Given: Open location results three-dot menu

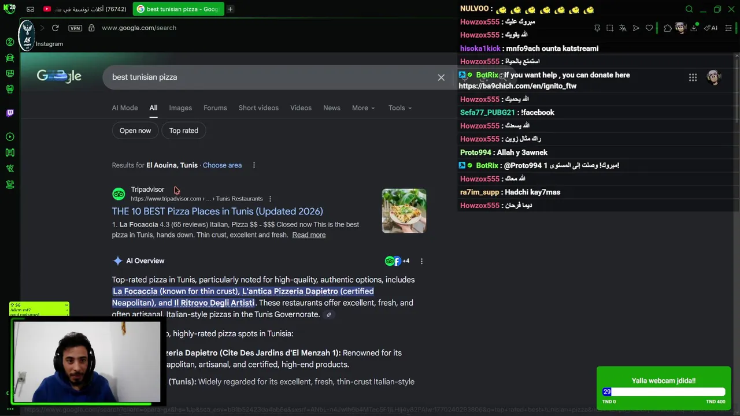Looking at the screenshot, I should click(x=254, y=165).
